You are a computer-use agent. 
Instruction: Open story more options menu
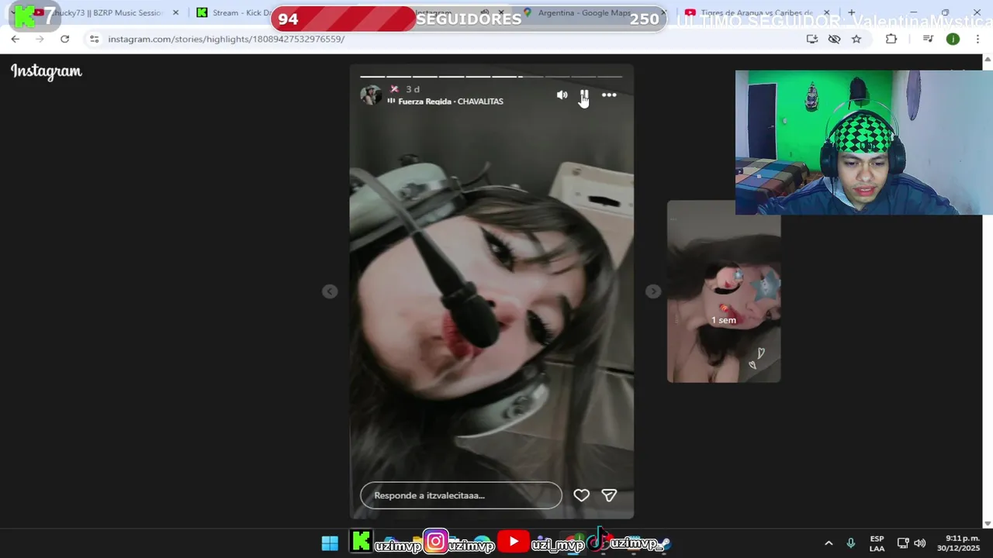point(609,95)
